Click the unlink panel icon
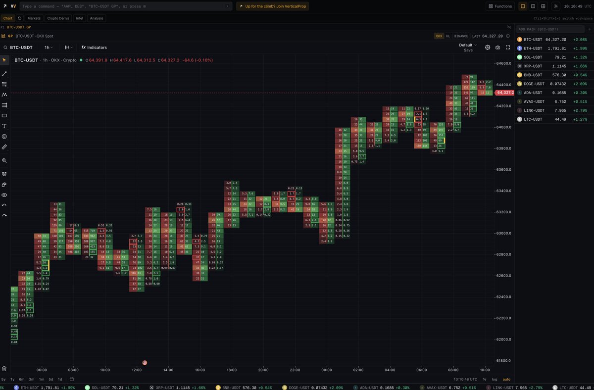 click(x=509, y=27)
